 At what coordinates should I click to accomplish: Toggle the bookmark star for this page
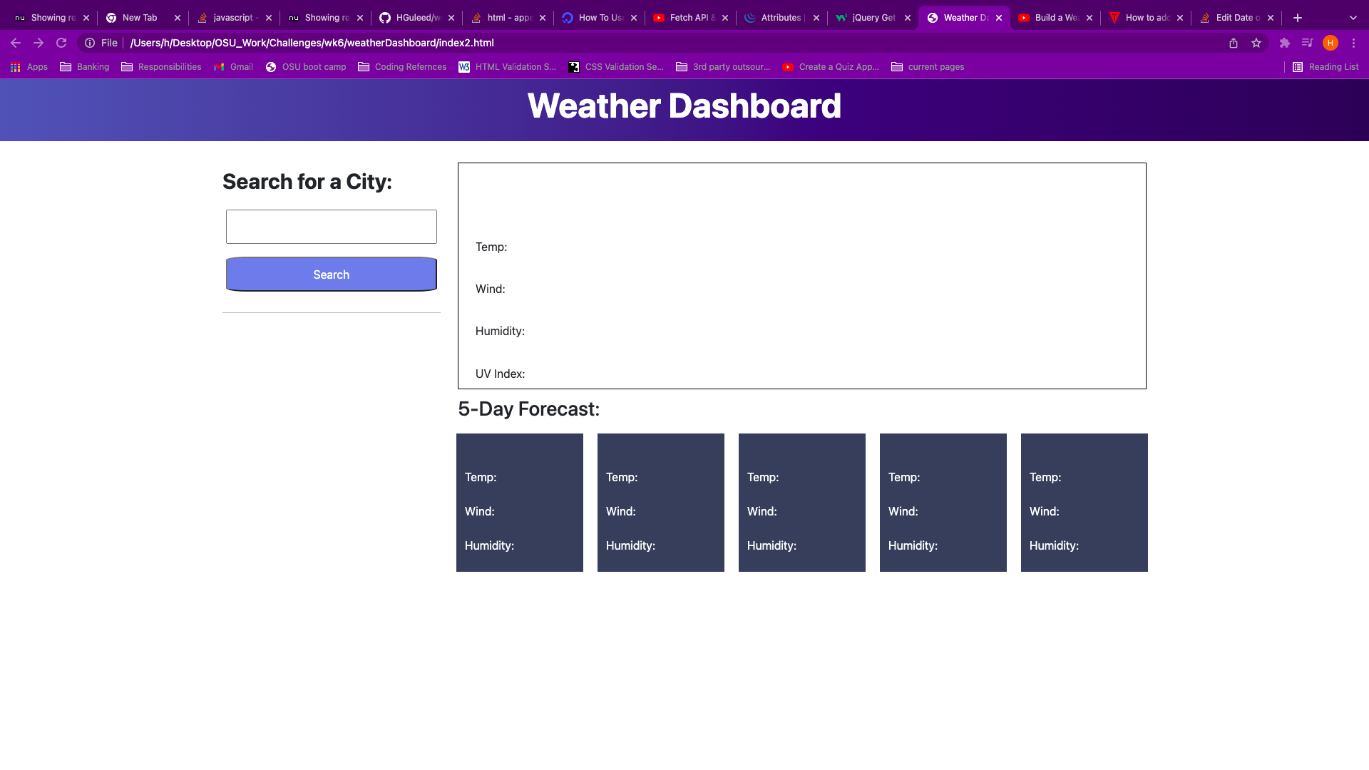point(1256,43)
